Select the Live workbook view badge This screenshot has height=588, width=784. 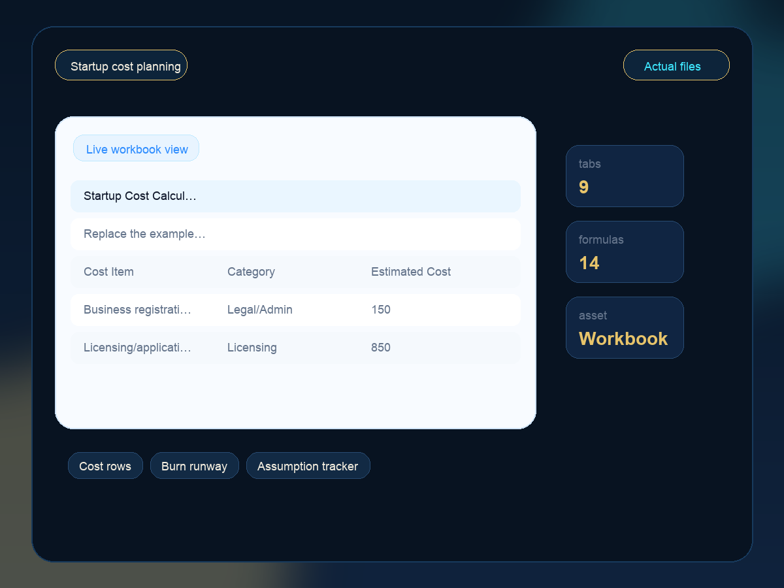(x=136, y=148)
